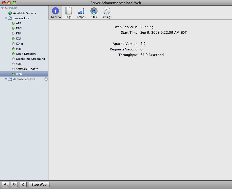This screenshot has height=189, width=232.
Task: Open the Overview info icon
Action: (x=55, y=11)
